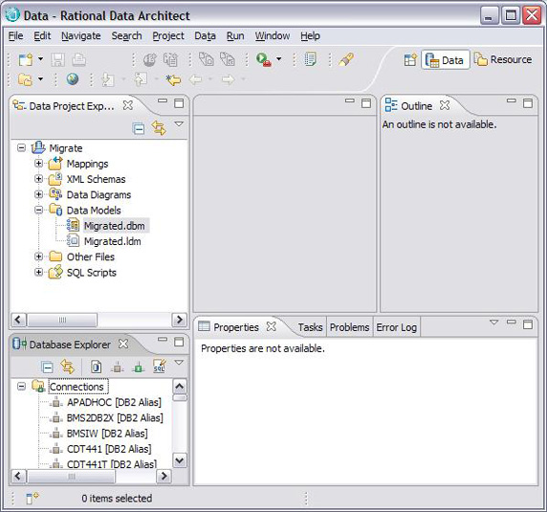
Task: Click the globe web browser icon
Action: point(73,79)
